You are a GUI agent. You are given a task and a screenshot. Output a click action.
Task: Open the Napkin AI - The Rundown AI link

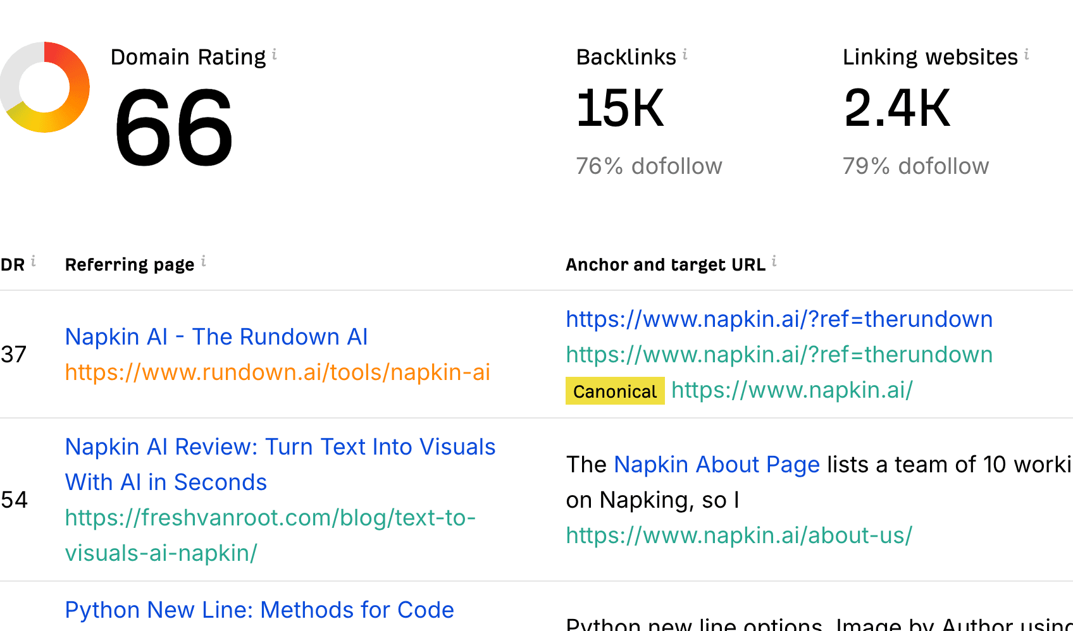[x=216, y=337]
